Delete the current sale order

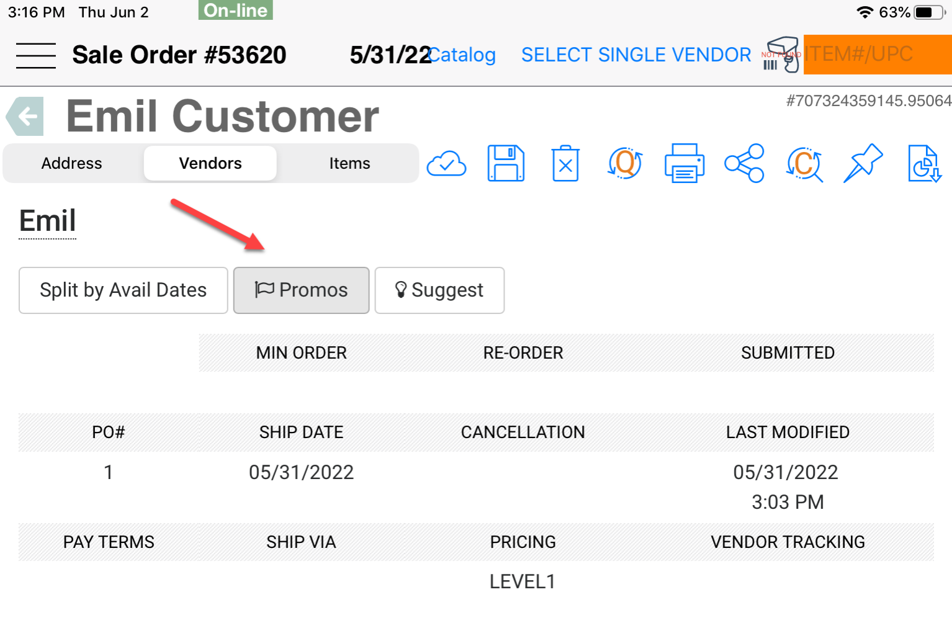tap(565, 163)
